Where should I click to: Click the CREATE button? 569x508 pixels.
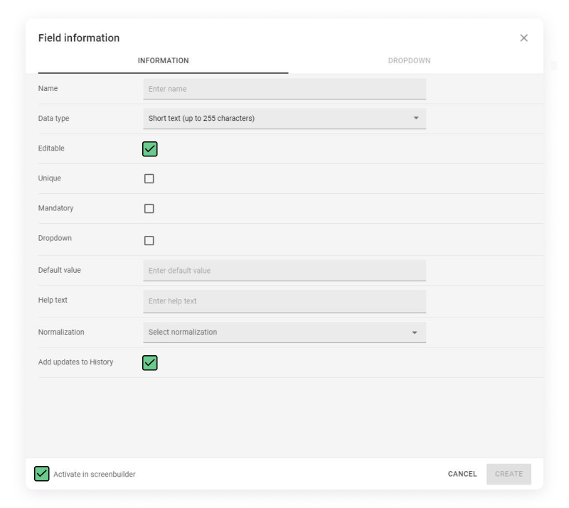(509, 474)
